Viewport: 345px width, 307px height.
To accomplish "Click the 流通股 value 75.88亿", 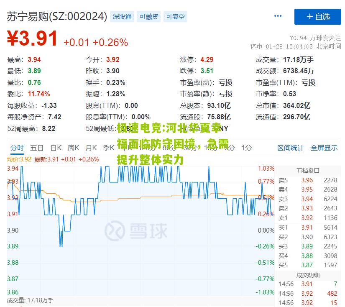I will click(x=219, y=117).
